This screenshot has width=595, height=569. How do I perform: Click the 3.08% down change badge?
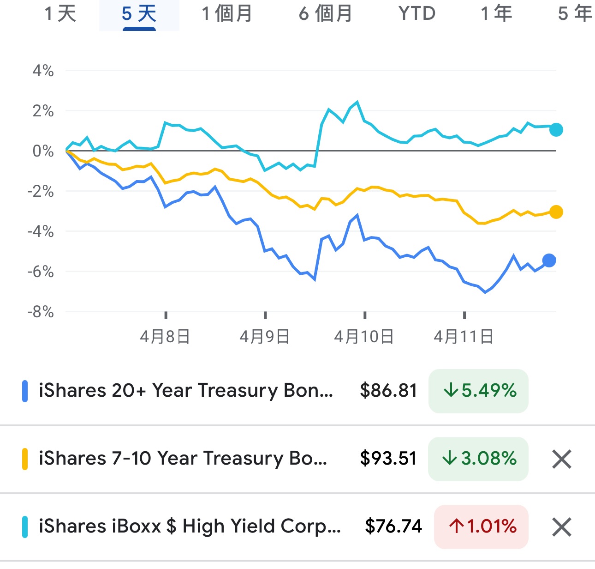[x=478, y=459]
